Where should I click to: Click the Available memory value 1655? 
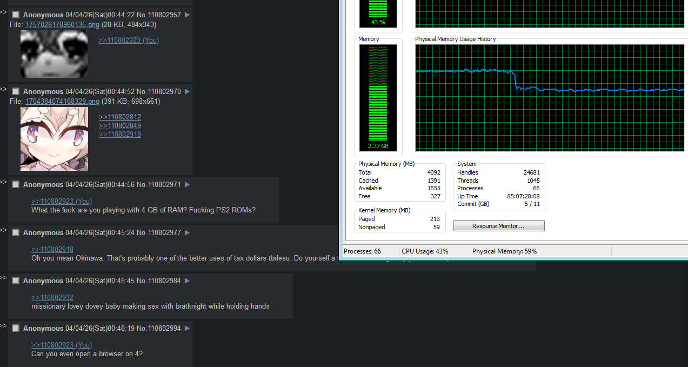433,188
